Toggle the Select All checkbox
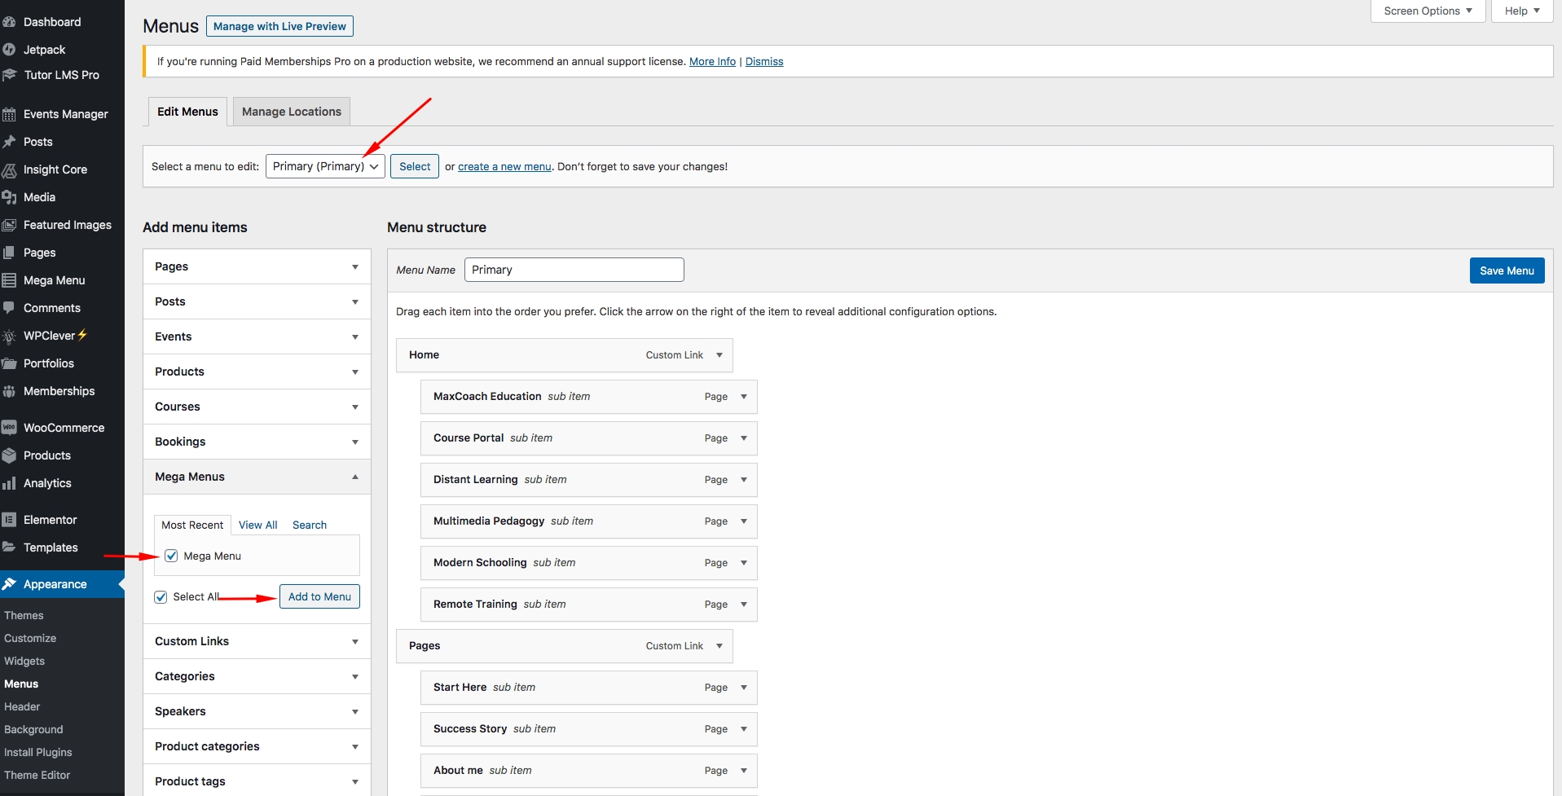The image size is (1562, 796). point(161,596)
